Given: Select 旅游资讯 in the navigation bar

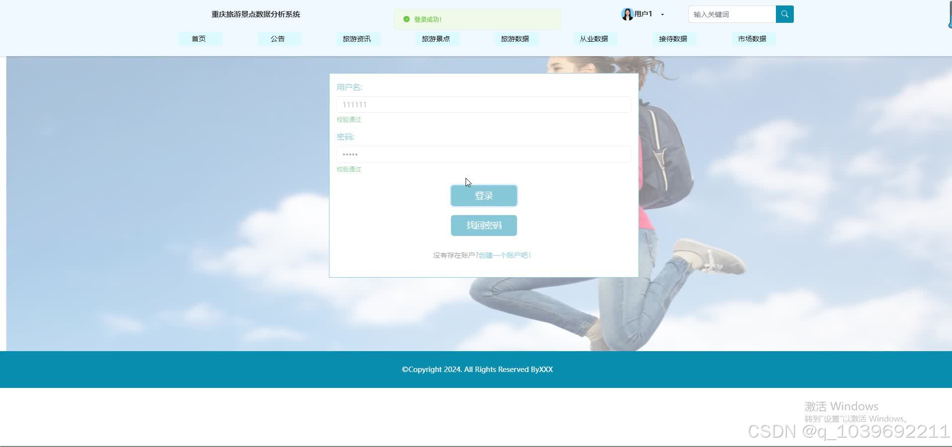Looking at the screenshot, I should click(358, 38).
